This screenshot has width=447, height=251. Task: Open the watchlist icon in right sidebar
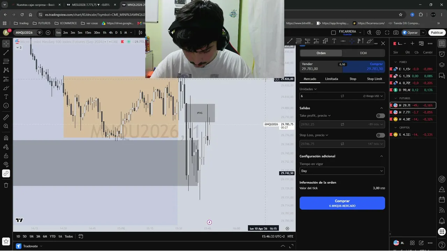tap(442, 44)
